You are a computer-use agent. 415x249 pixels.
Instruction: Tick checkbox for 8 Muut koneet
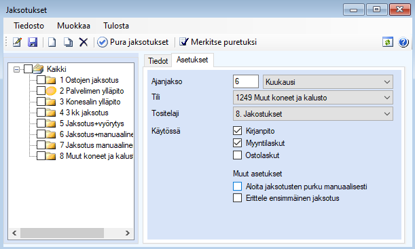click(x=41, y=155)
